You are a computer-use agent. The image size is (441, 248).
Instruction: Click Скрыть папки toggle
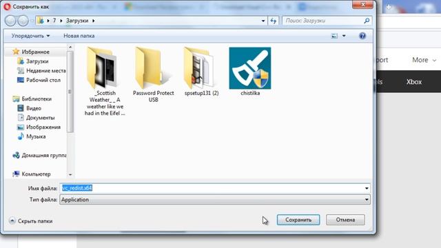click(31, 221)
